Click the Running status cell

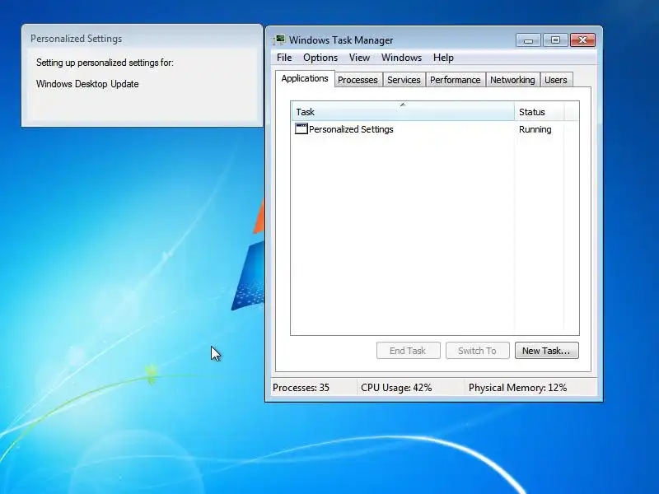point(535,129)
